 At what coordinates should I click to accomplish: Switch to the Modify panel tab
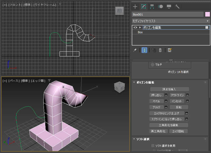[x=144, y=6]
